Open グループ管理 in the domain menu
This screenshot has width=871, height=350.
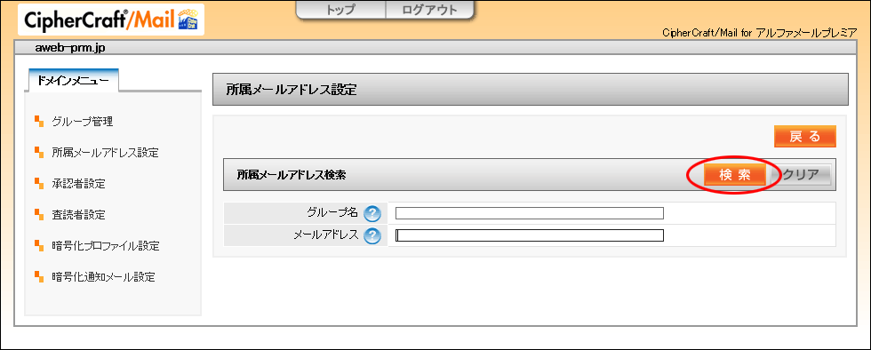(x=82, y=122)
